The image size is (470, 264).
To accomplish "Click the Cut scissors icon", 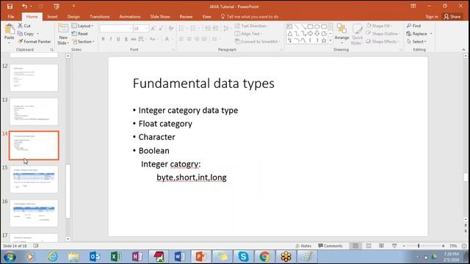I will 20,26.
